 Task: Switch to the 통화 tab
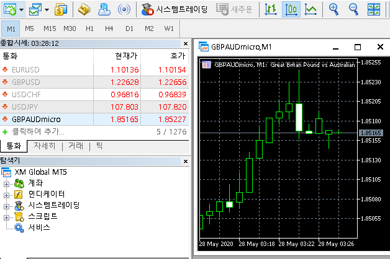[x=14, y=146]
